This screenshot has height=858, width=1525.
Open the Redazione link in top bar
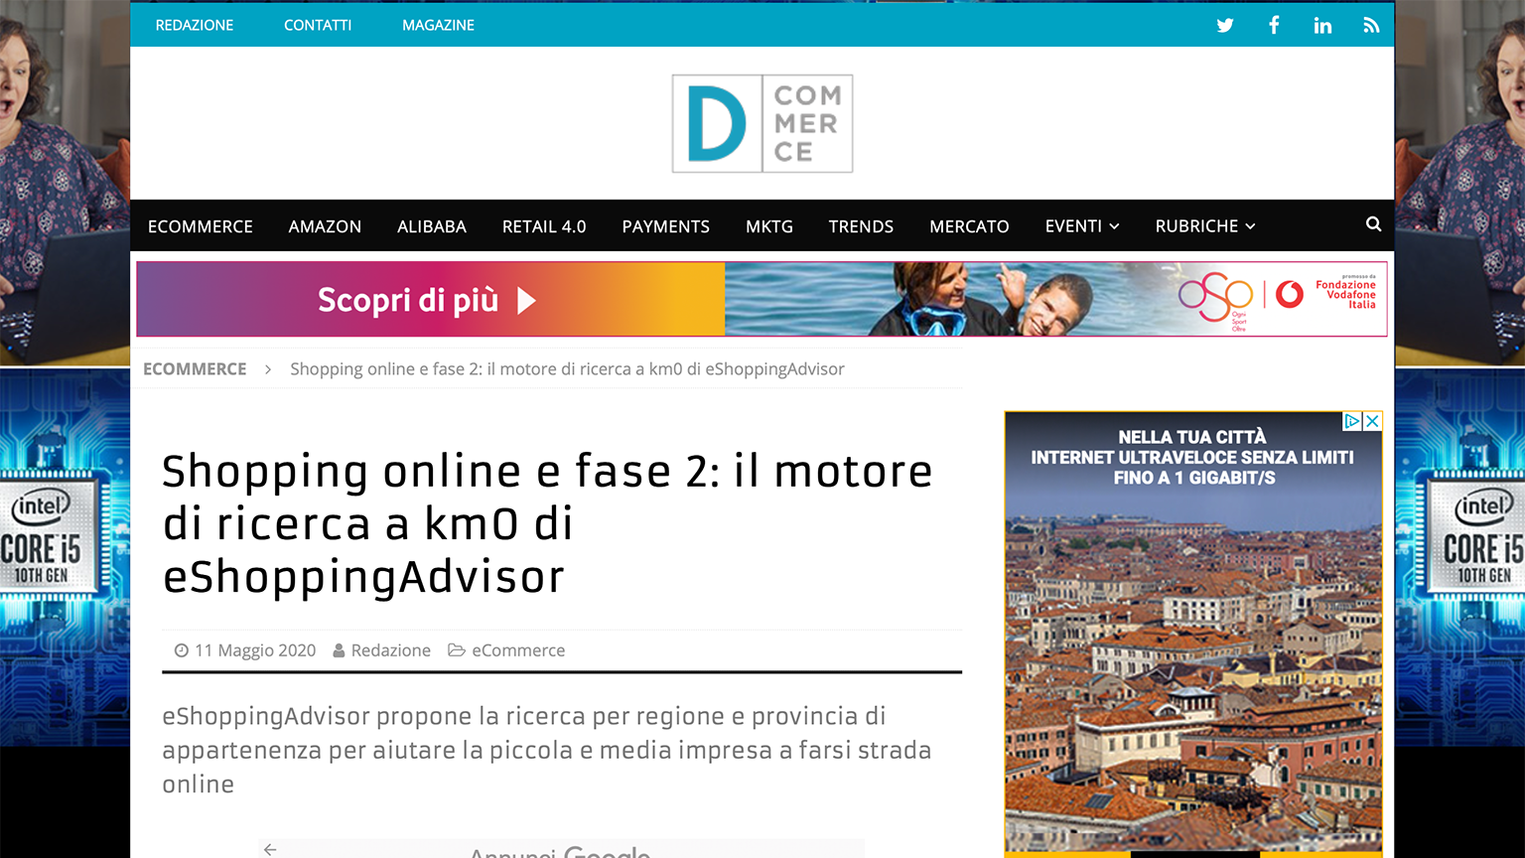pyautogui.click(x=195, y=25)
